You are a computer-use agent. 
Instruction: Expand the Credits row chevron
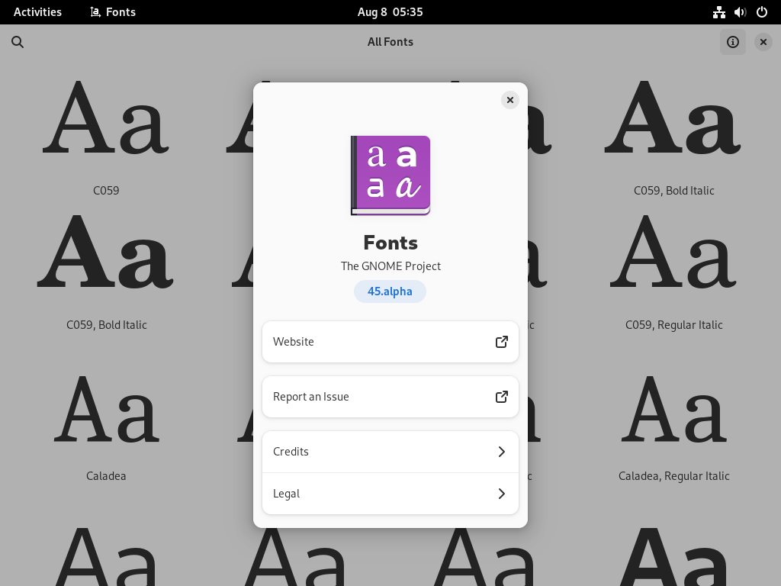tap(502, 452)
